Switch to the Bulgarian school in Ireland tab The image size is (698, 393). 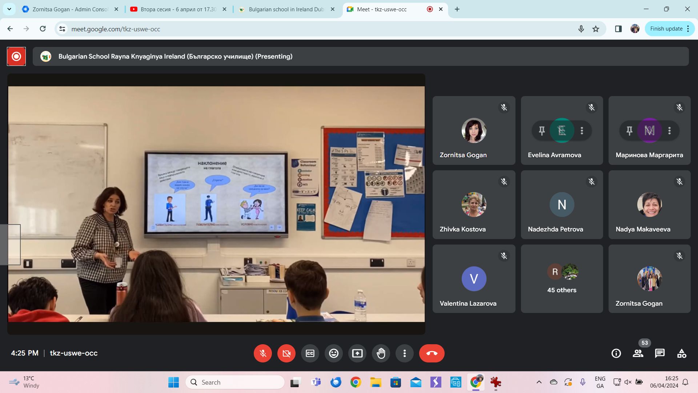(286, 9)
